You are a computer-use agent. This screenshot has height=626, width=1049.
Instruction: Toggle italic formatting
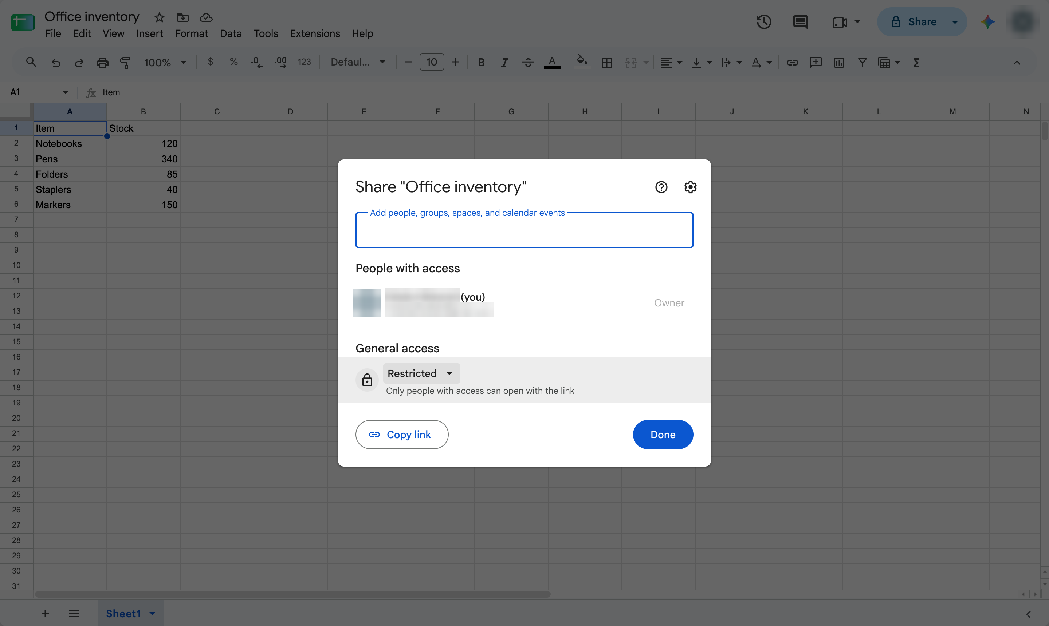tap(504, 63)
